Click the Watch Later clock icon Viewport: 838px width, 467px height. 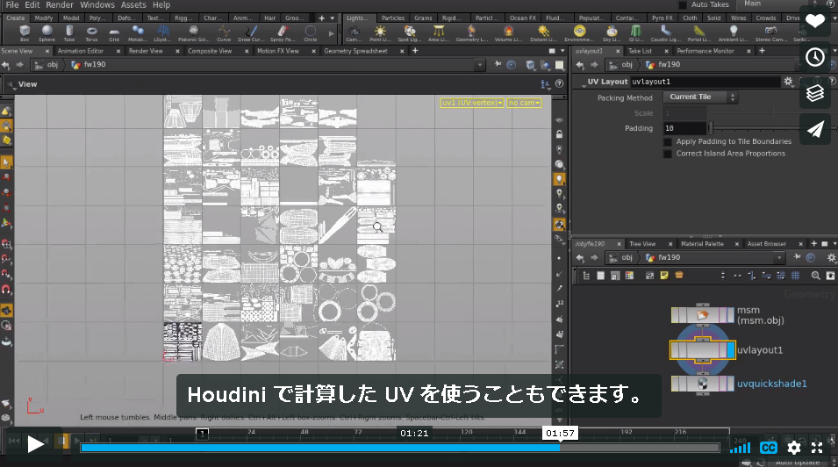click(x=815, y=57)
